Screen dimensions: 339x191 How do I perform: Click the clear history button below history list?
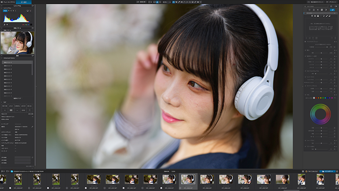(17, 98)
